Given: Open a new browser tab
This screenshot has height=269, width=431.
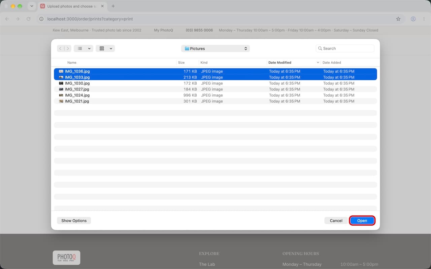Looking at the screenshot, I should click(x=113, y=6).
